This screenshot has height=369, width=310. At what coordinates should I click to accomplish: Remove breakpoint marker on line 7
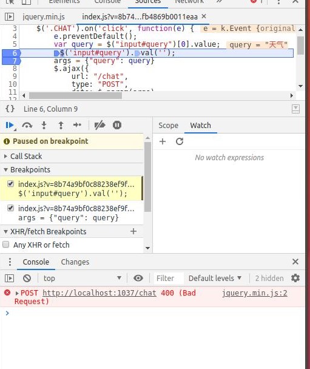click(12, 61)
